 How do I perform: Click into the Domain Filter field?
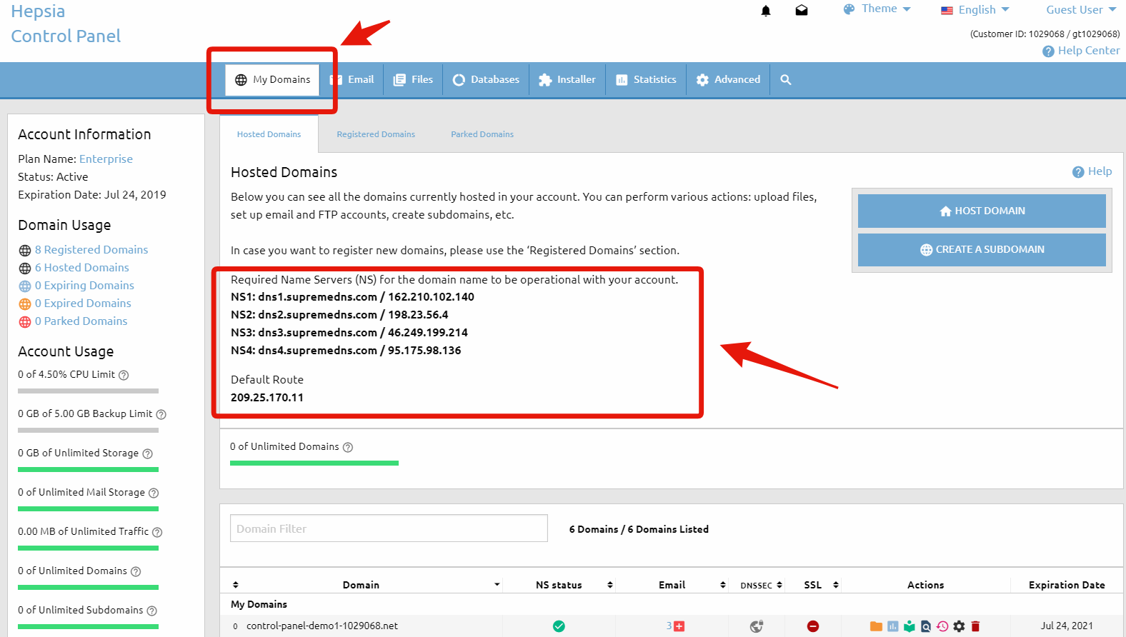[389, 528]
